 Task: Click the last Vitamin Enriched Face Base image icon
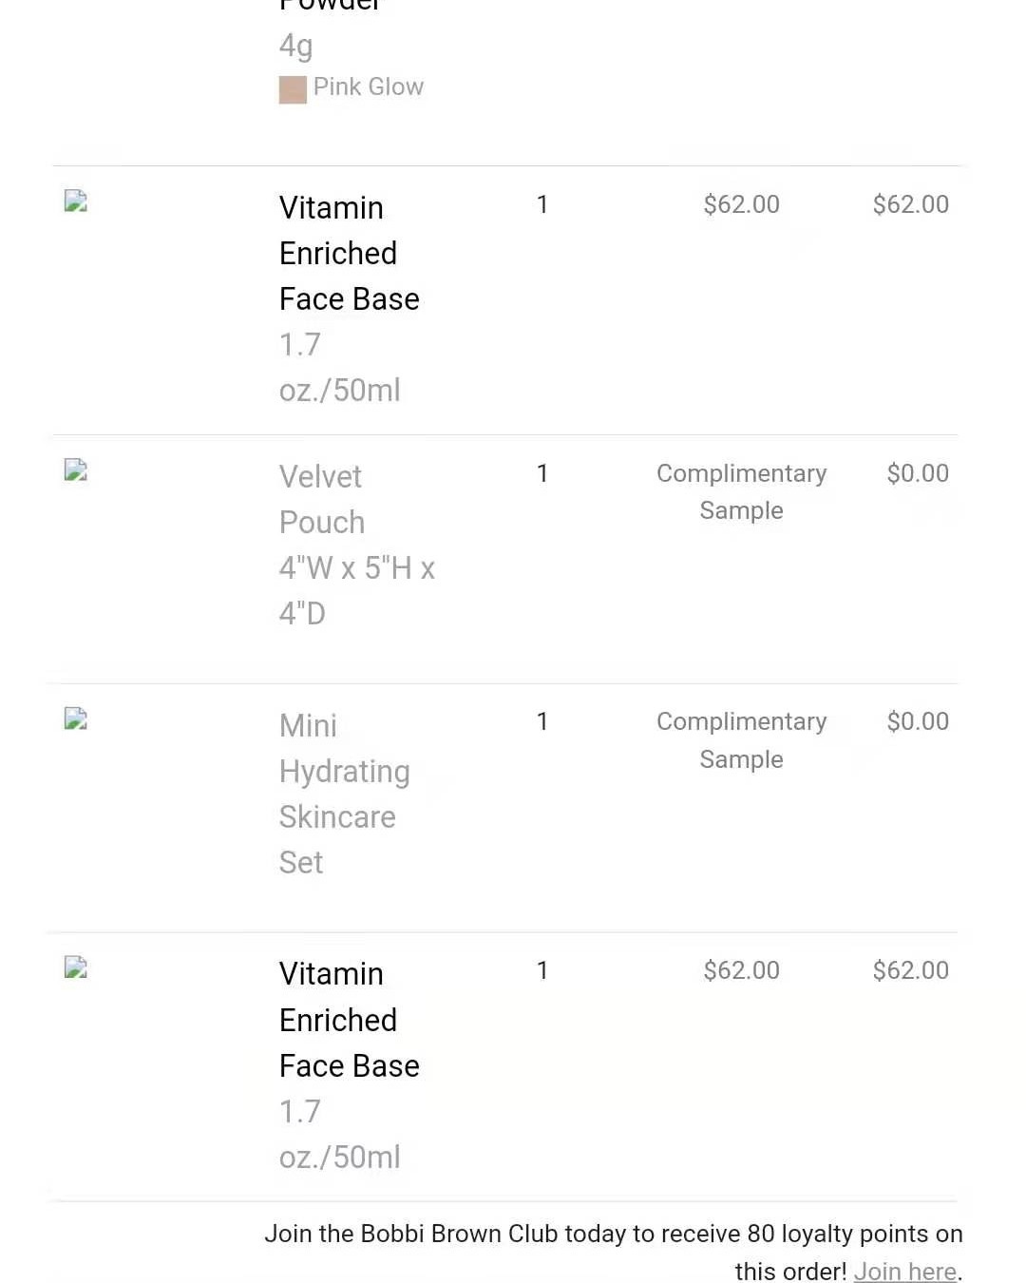(x=76, y=967)
